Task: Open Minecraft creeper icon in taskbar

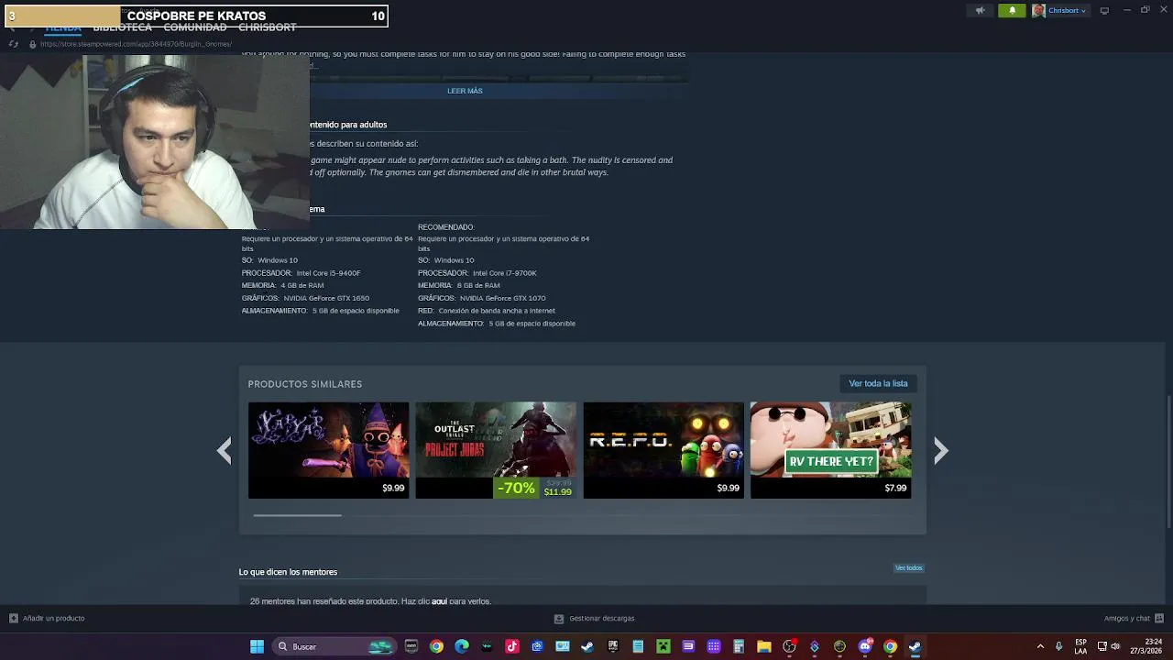Action: click(x=663, y=646)
